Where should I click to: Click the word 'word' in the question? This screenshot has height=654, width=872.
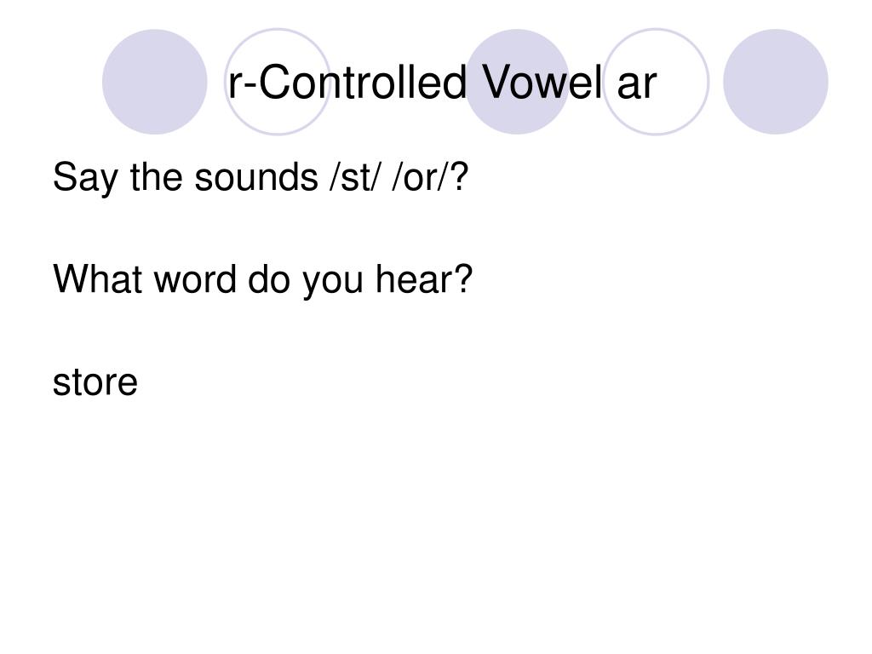[x=195, y=279]
